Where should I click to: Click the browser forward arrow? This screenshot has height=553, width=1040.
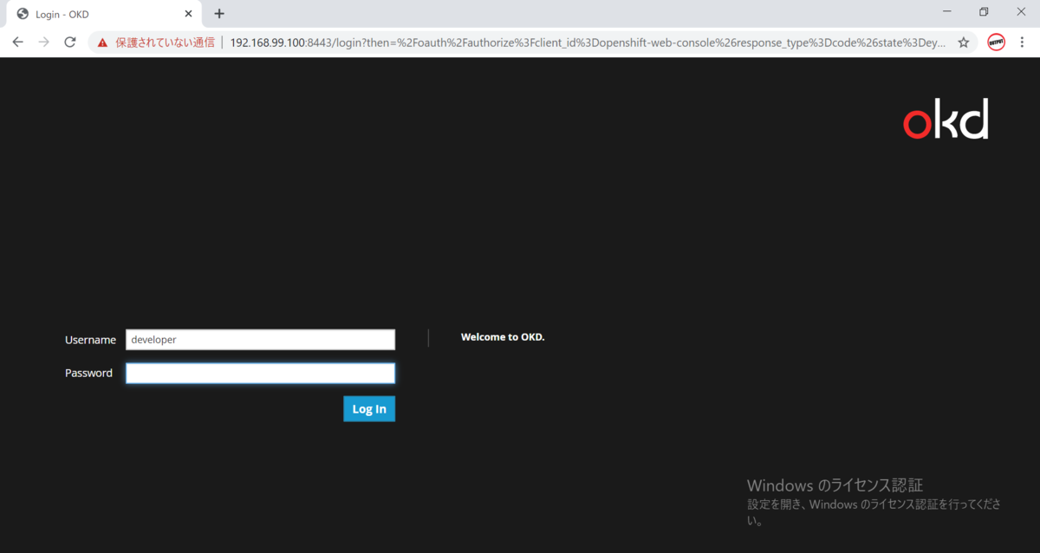(x=44, y=42)
